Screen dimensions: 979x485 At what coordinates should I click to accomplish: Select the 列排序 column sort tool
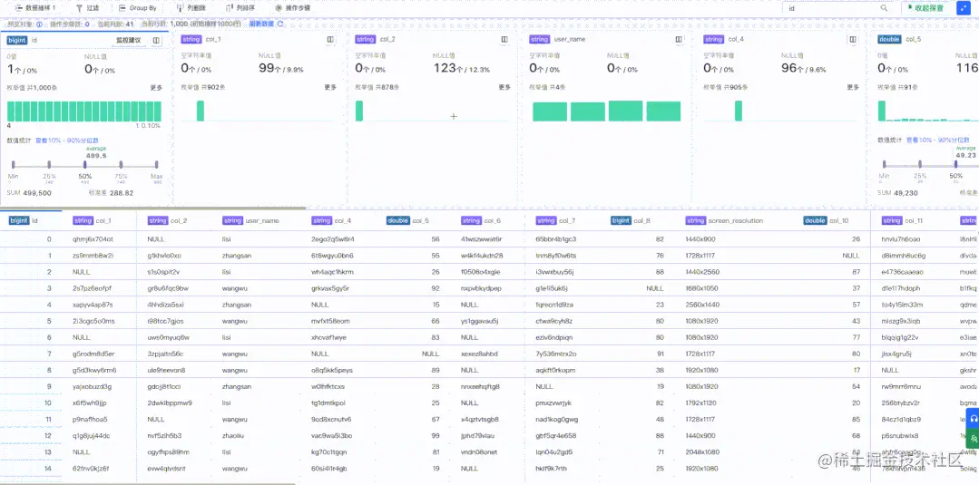click(240, 8)
